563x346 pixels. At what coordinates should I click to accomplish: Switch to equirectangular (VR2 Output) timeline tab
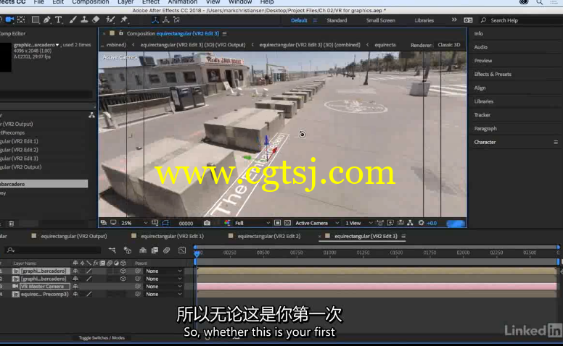[x=73, y=236]
